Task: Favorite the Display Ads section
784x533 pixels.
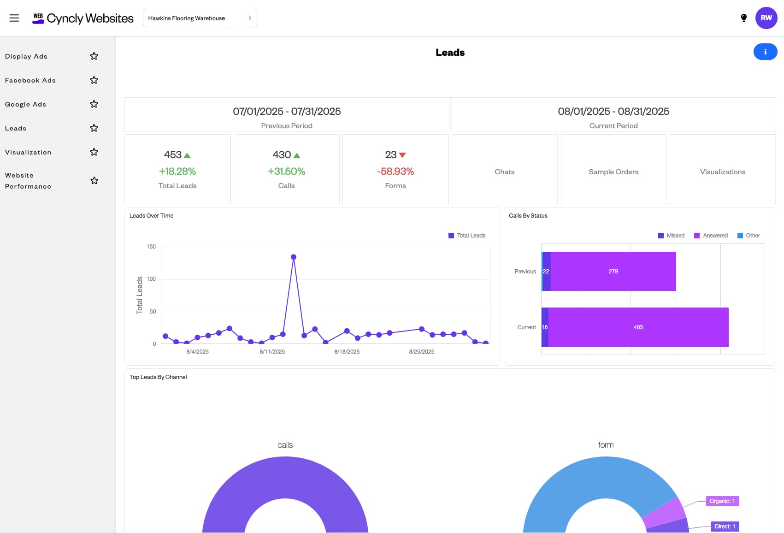Action: tap(94, 56)
